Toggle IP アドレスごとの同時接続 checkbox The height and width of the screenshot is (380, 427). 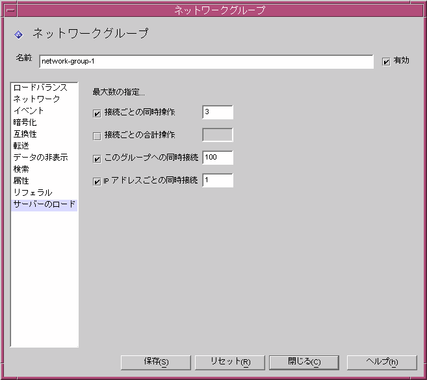(97, 182)
